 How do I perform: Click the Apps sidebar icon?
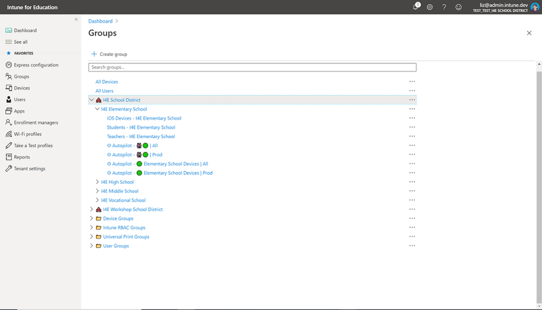[9, 111]
